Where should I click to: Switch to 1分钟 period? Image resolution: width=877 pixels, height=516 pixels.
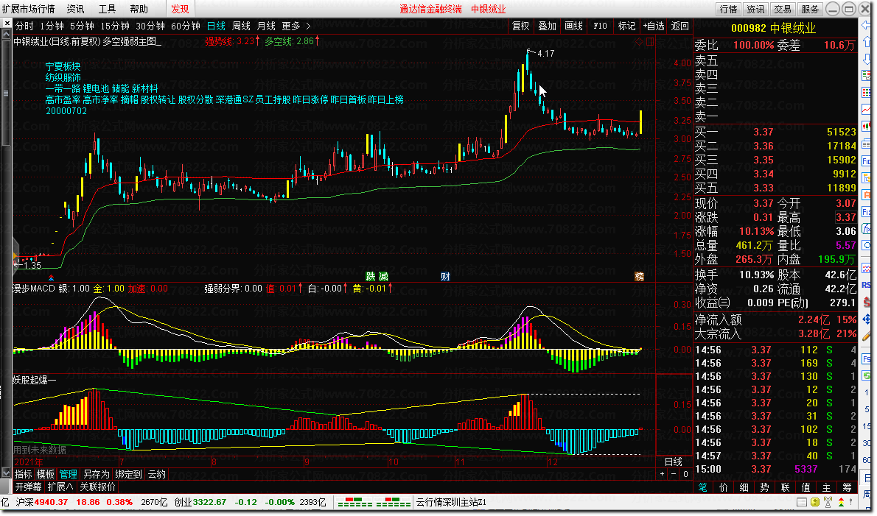point(52,26)
